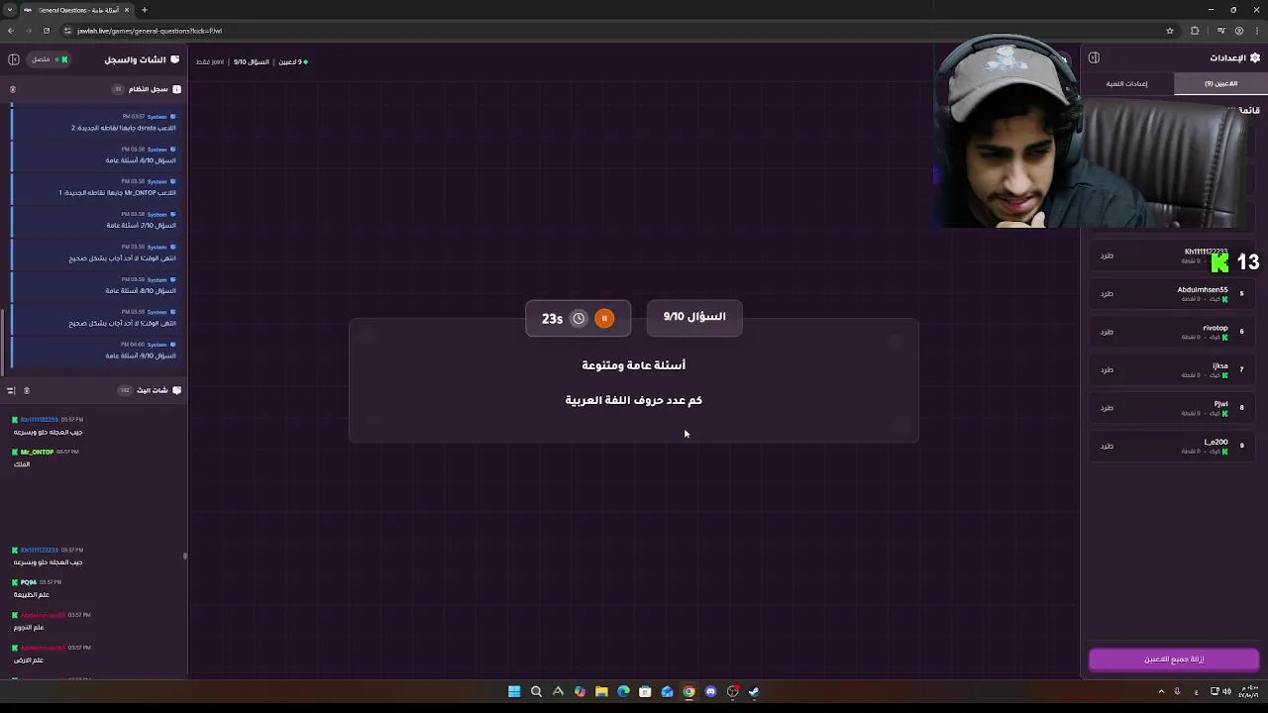Reload the page with the browser refresh icon
This screenshot has height=713, width=1268.
(x=46, y=31)
